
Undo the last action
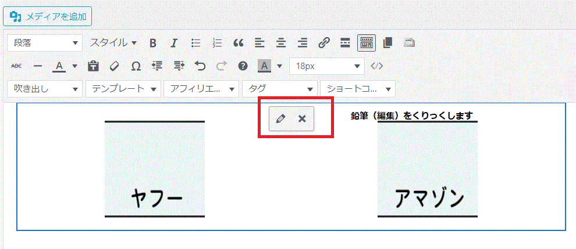(x=200, y=66)
